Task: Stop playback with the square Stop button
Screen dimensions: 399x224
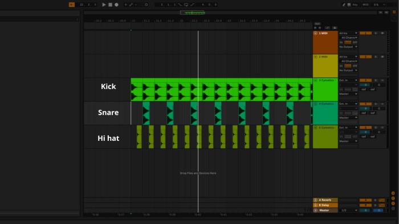Action: click(x=110, y=5)
